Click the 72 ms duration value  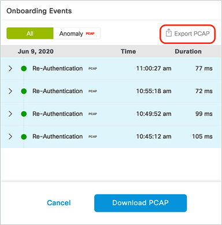204,91
